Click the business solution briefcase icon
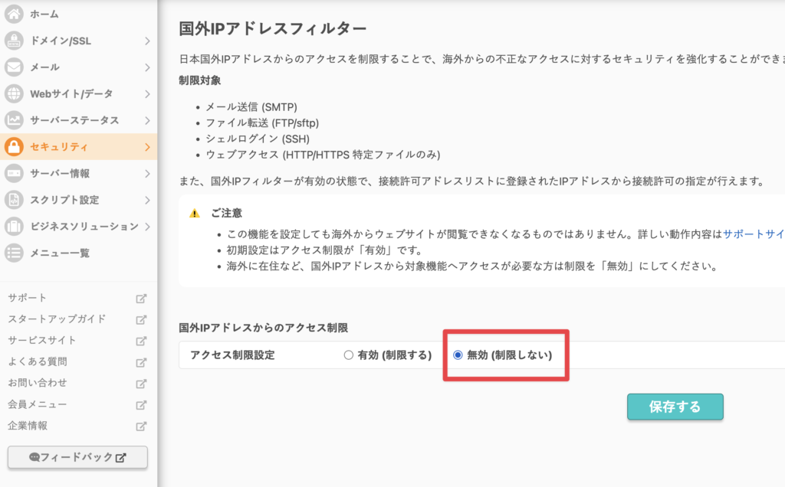Screen dimensions: 785x487 pos(14,227)
